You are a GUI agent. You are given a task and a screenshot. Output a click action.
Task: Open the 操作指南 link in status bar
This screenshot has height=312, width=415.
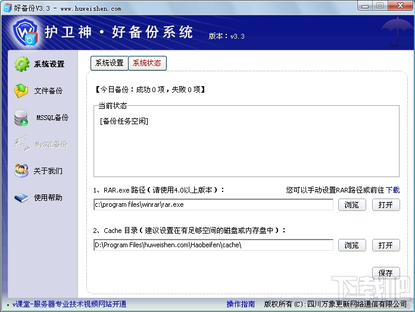point(241,304)
